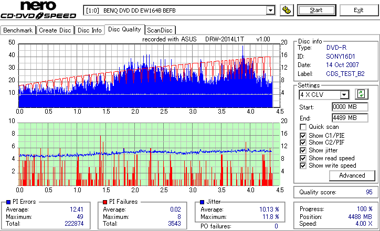
Task: Toggle the Show write speed checkbox
Action: pyautogui.click(x=303, y=166)
